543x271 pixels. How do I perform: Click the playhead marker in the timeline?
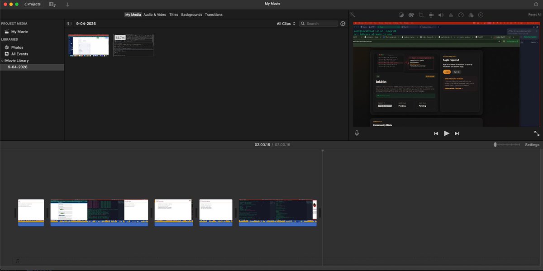click(x=323, y=151)
